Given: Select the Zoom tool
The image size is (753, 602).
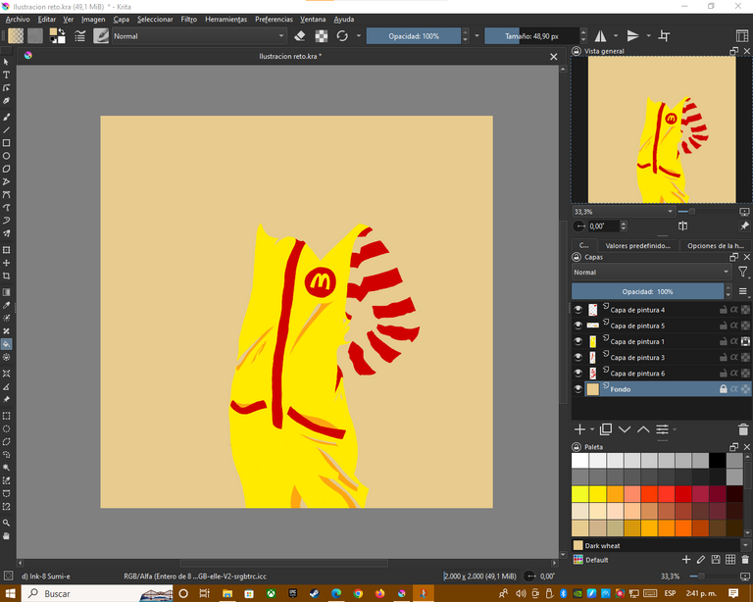Looking at the screenshot, I should (6, 523).
